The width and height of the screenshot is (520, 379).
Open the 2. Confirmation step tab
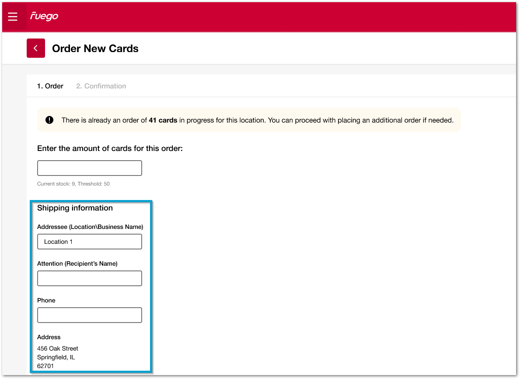pos(101,86)
